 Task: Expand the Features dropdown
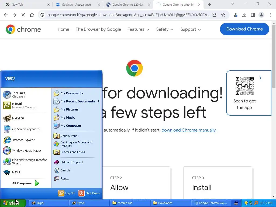click(138, 29)
